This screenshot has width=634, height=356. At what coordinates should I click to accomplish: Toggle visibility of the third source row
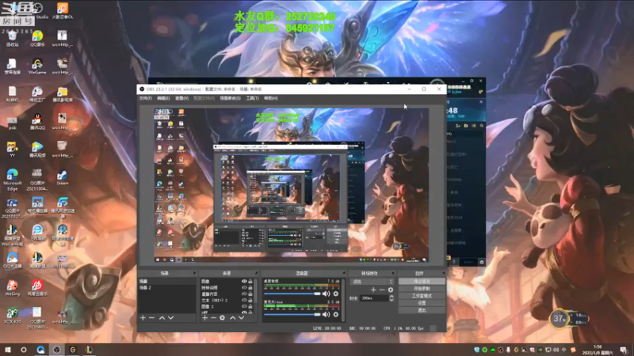pos(244,294)
